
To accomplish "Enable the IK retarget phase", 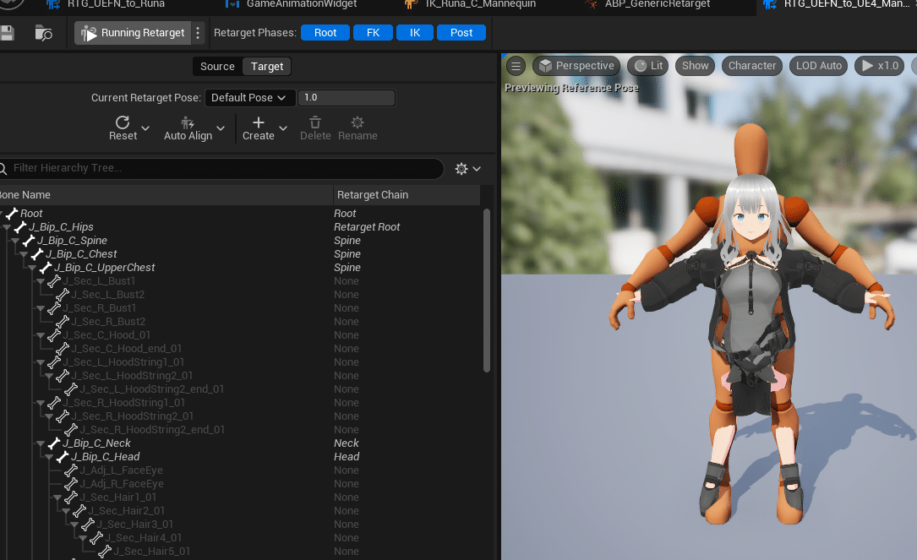I will coord(416,32).
